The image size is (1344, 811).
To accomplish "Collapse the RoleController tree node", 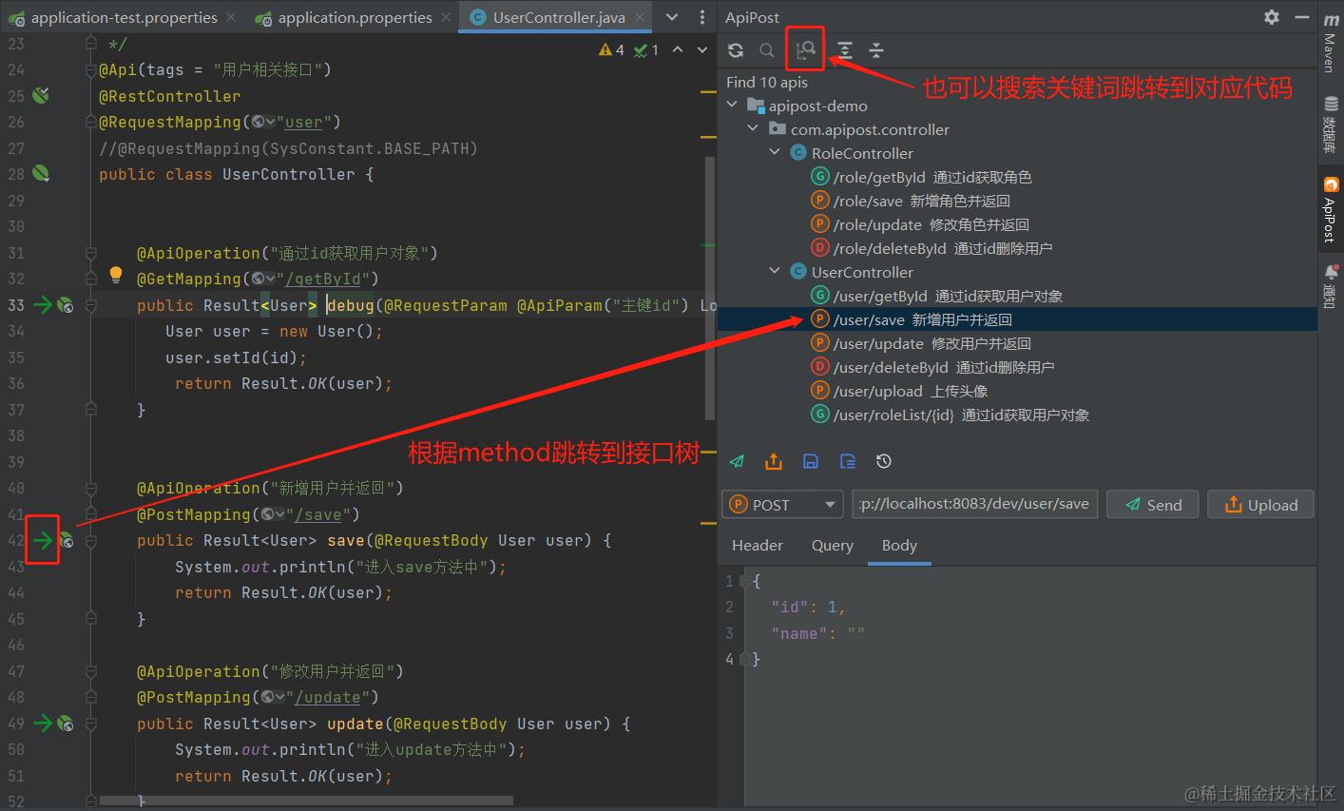I will point(776,152).
